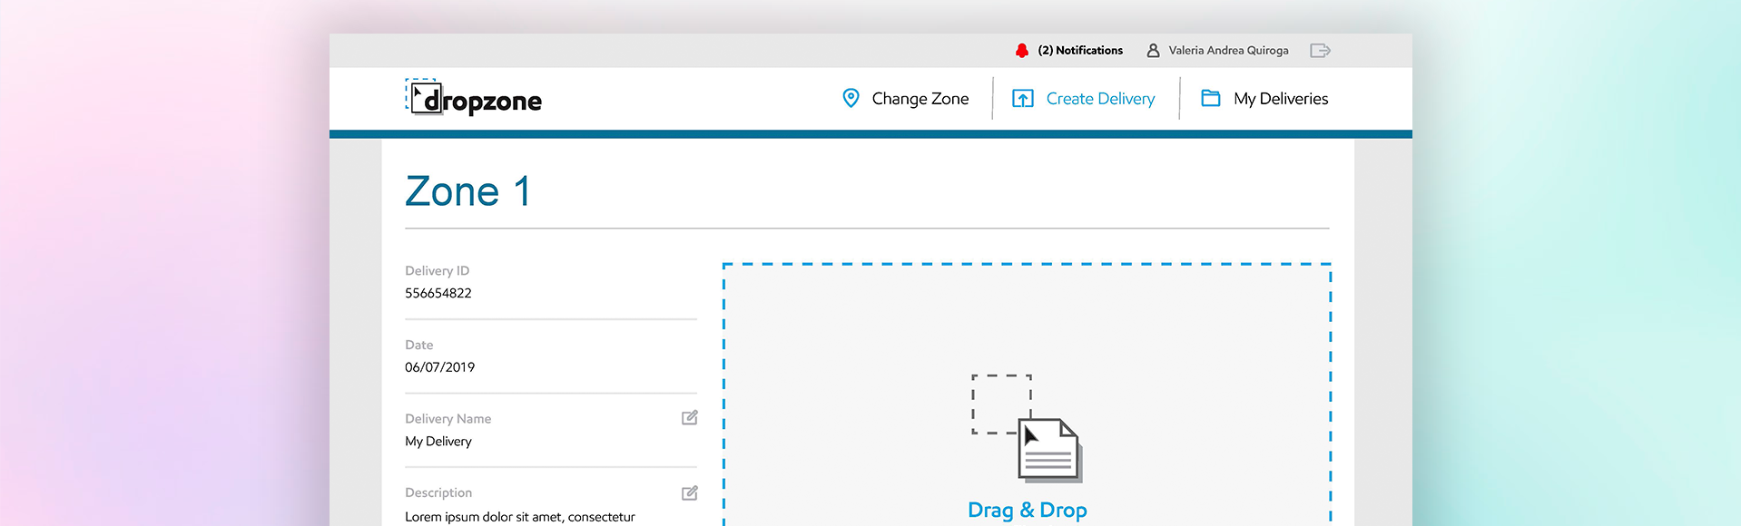Viewport: 1741px width, 526px height.
Task: Click the drag and drop file icon
Action: tap(1028, 428)
